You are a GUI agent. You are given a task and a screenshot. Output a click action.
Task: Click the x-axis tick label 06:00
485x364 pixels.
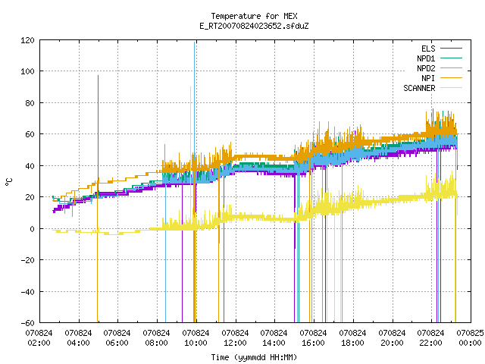tap(117, 343)
